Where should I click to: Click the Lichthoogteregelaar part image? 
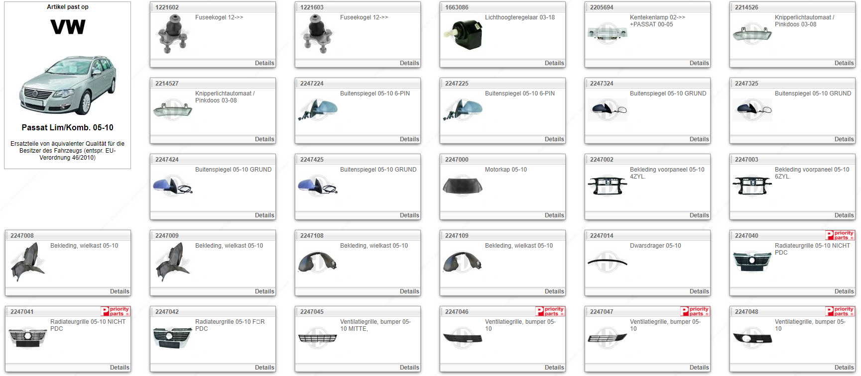coord(463,34)
